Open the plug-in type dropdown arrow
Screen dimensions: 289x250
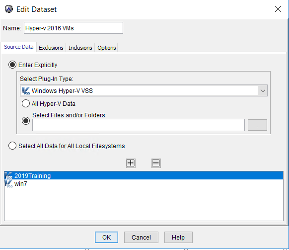pos(263,90)
